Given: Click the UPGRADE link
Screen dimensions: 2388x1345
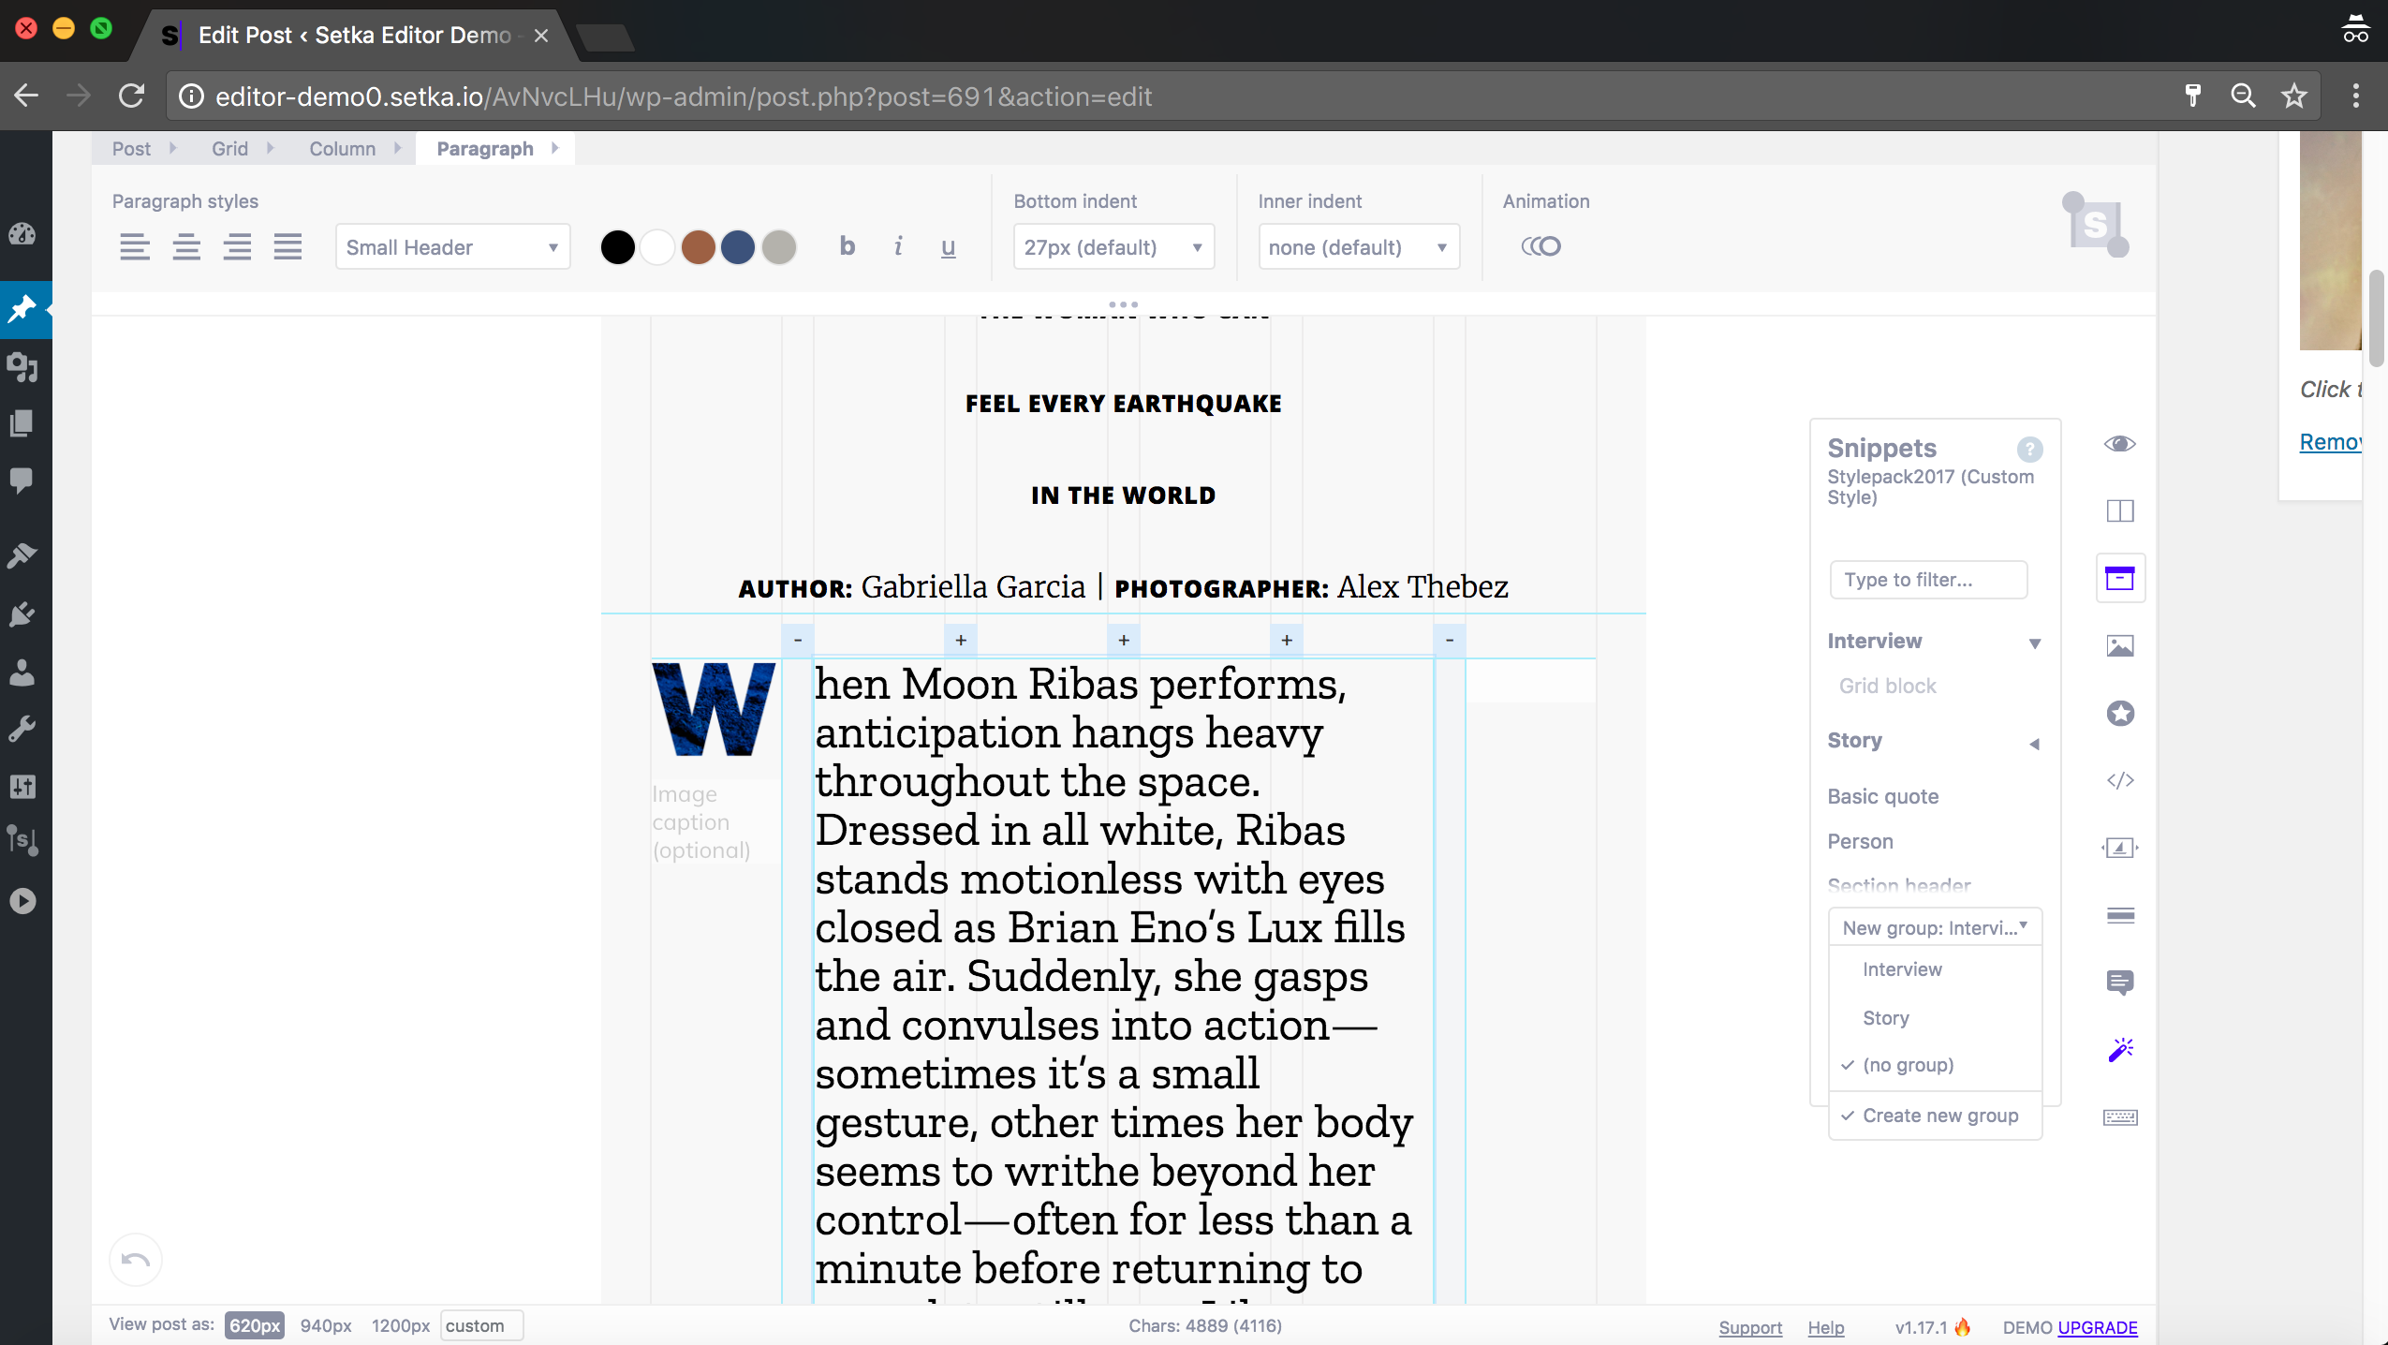Looking at the screenshot, I should [x=2098, y=1327].
